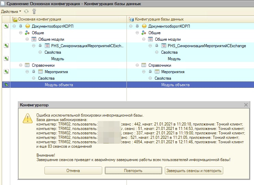Viewport: 254px width, 185px height.
Task: Collapse Общие node in left tree
Action: pyautogui.click(x=21, y=33)
